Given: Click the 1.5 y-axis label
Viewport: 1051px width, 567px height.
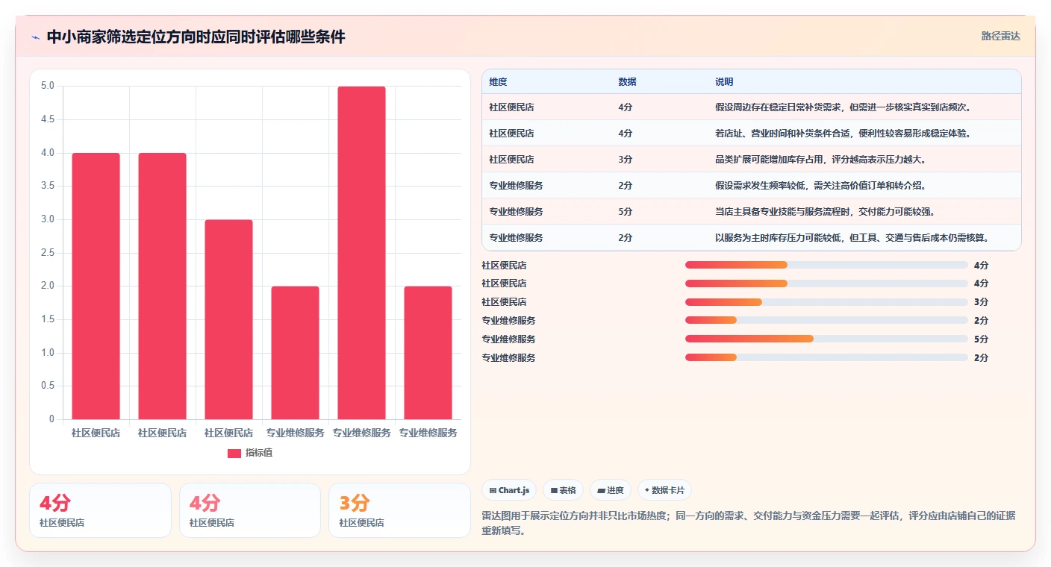Looking at the screenshot, I should pyautogui.click(x=47, y=319).
